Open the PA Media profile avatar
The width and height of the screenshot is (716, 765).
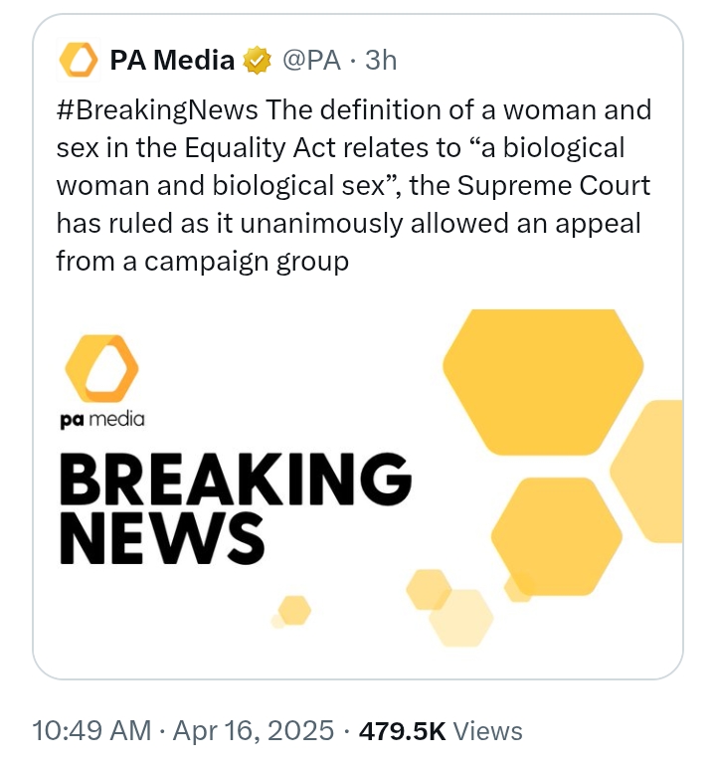(x=78, y=60)
